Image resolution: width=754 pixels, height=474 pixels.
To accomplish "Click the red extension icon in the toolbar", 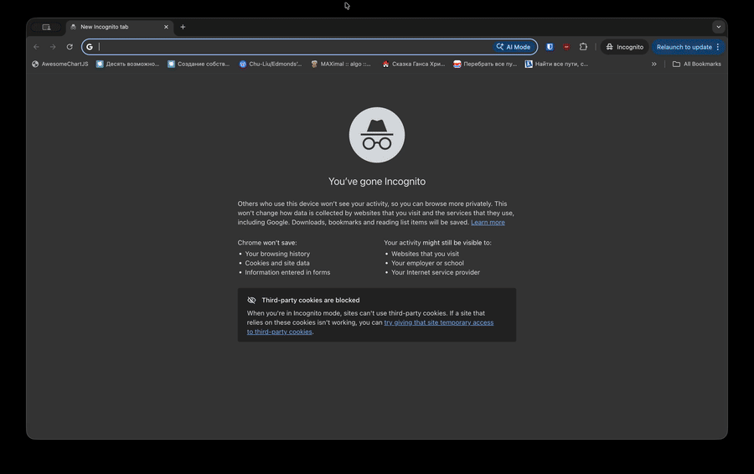I will click(x=566, y=47).
